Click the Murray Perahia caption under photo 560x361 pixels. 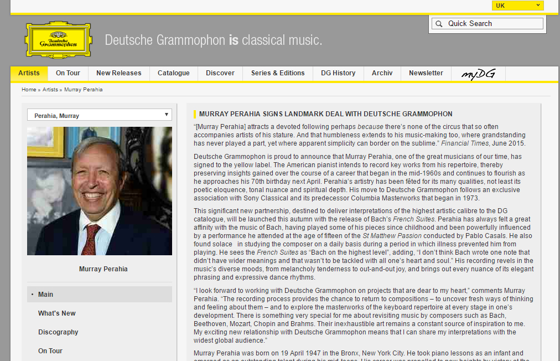(x=103, y=269)
